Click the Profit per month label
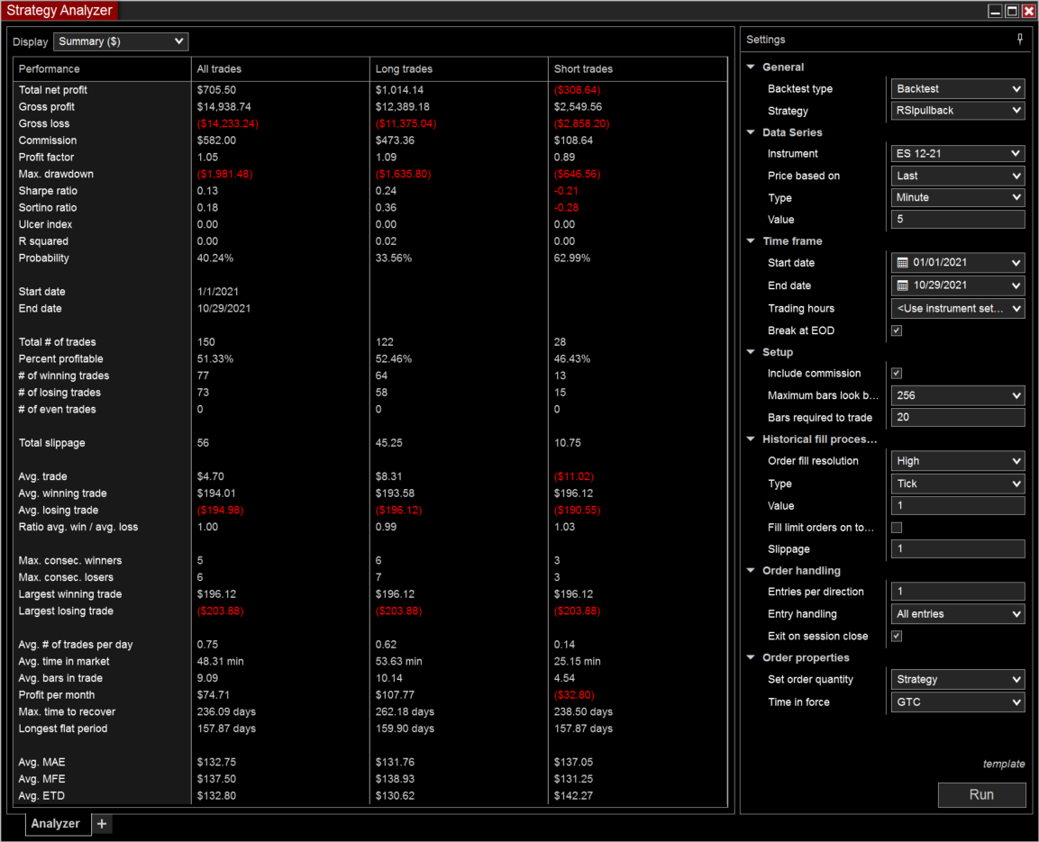Viewport: 1039px width, 842px height. (57, 695)
